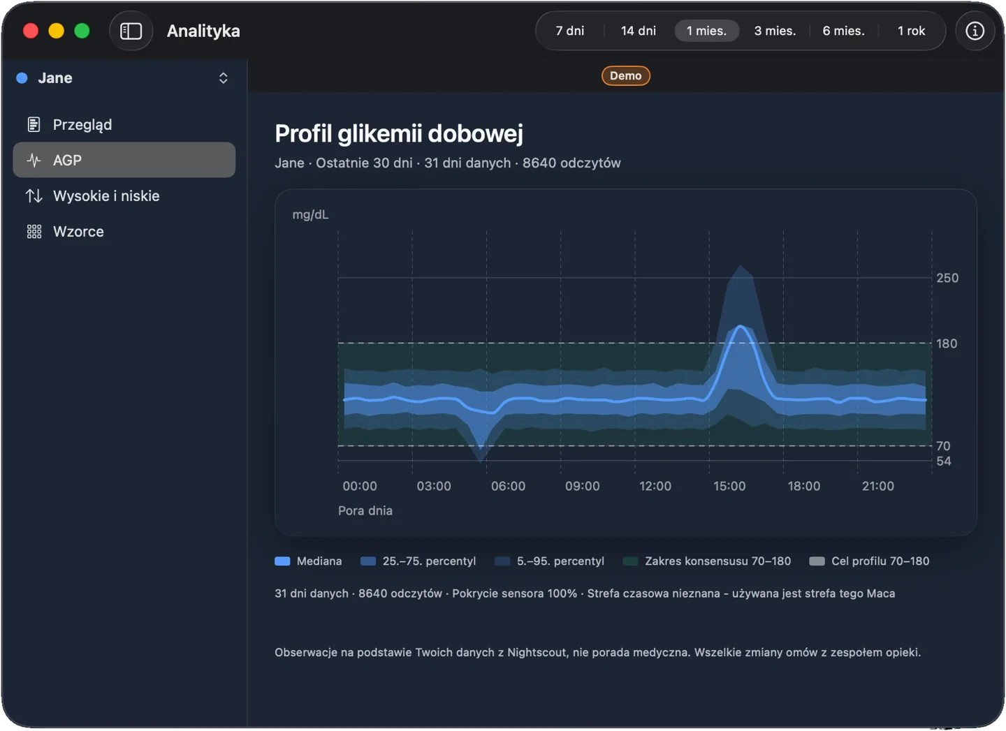The width and height of the screenshot is (1006, 731).
Task: Click the blue dot beside Jane
Action: pos(22,78)
